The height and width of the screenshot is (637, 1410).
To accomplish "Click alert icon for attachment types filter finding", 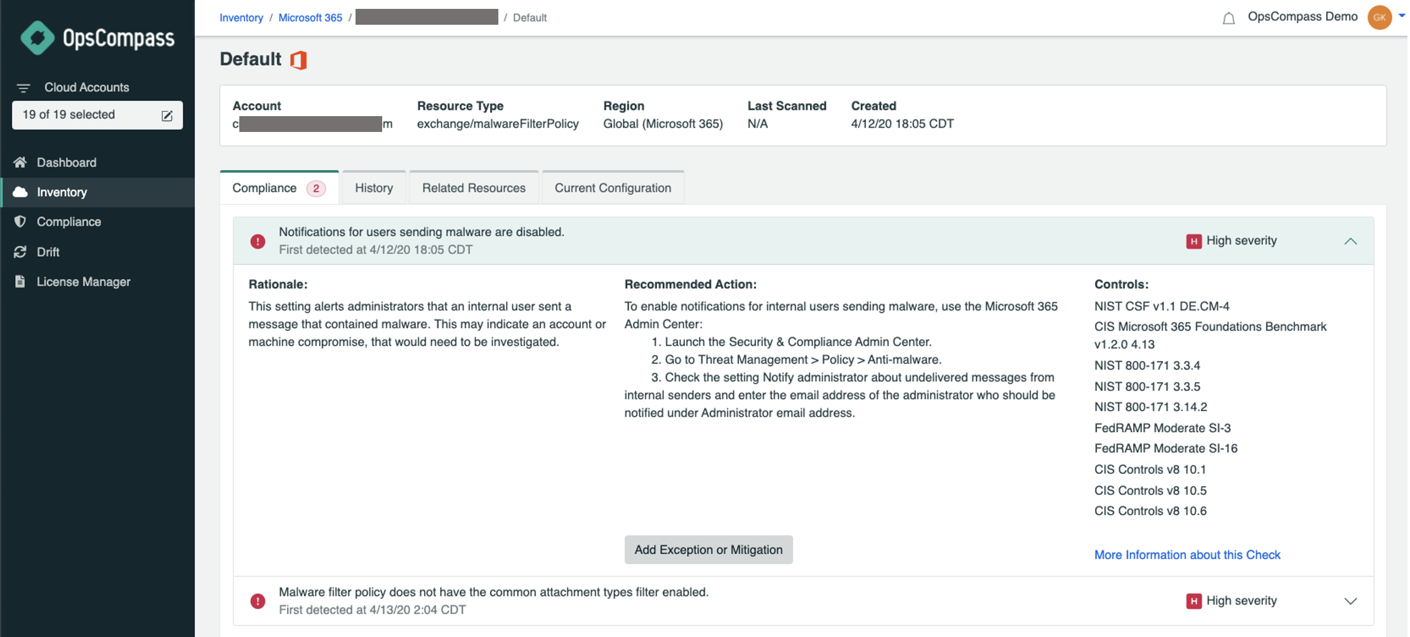I will point(258,601).
